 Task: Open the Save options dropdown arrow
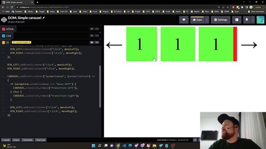pos(207,20)
